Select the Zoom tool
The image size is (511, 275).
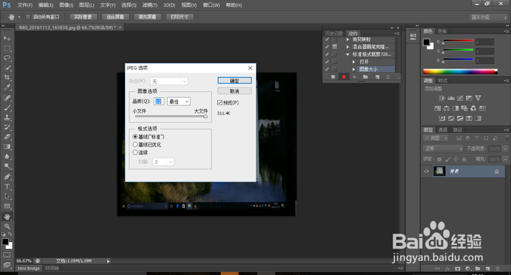tap(7, 227)
